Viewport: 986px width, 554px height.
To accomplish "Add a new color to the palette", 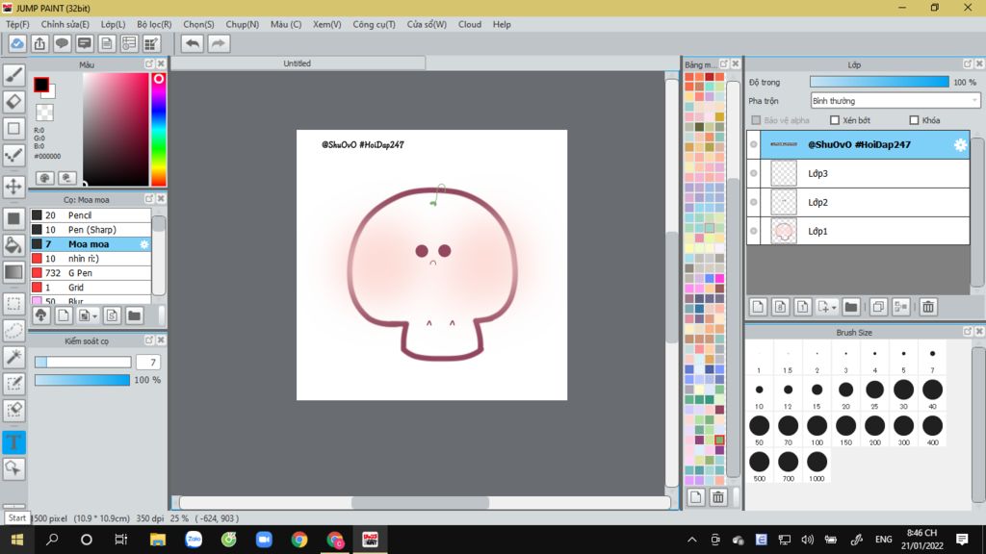I will coord(695,497).
